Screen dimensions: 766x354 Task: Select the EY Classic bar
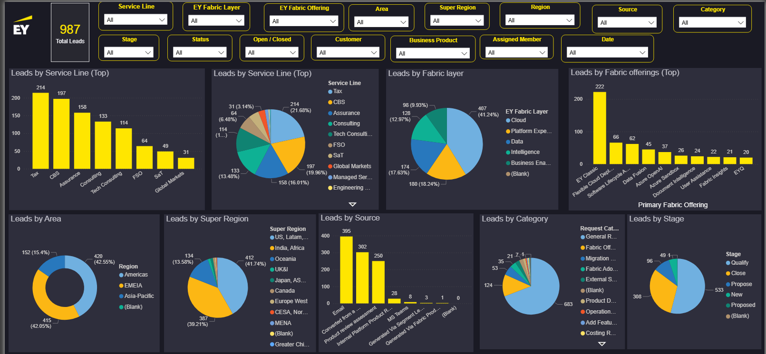(600, 127)
